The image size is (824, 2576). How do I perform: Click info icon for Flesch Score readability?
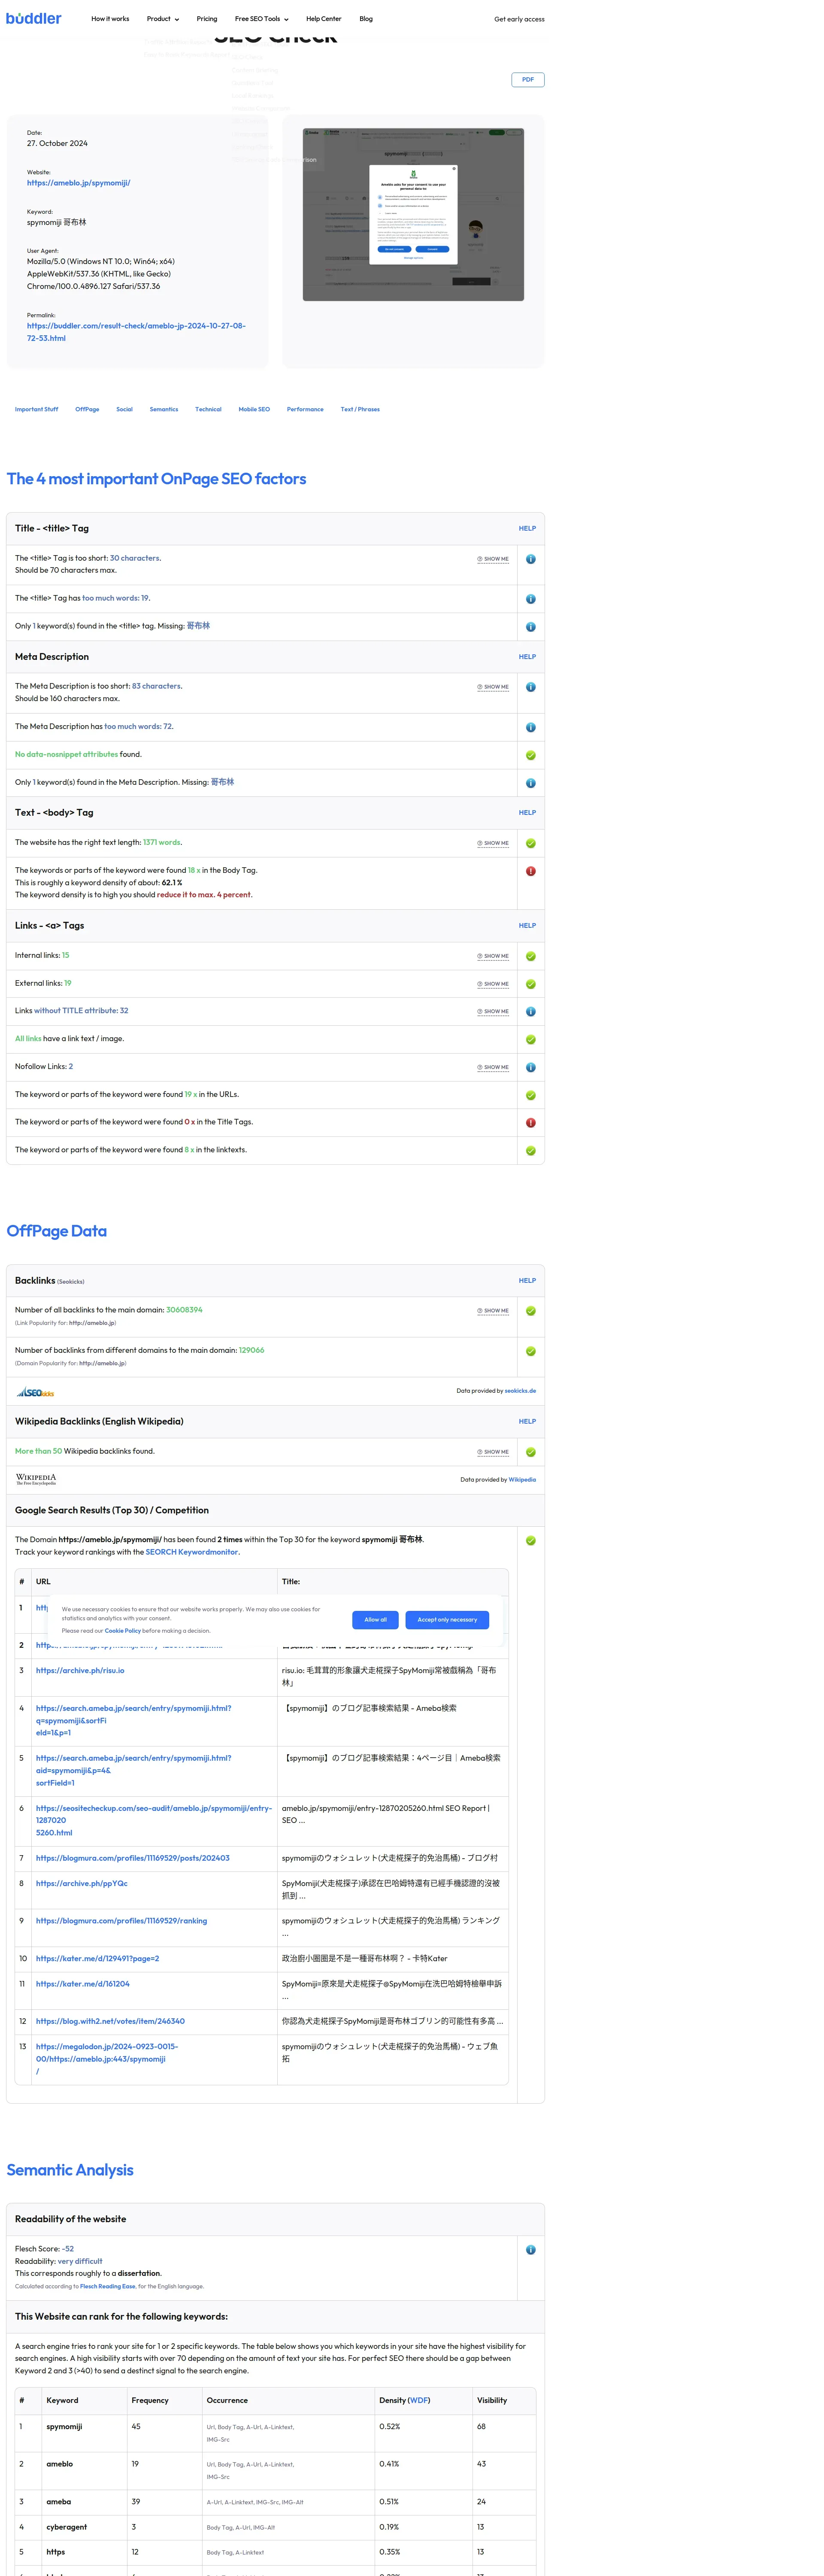pyautogui.click(x=530, y=2250)
